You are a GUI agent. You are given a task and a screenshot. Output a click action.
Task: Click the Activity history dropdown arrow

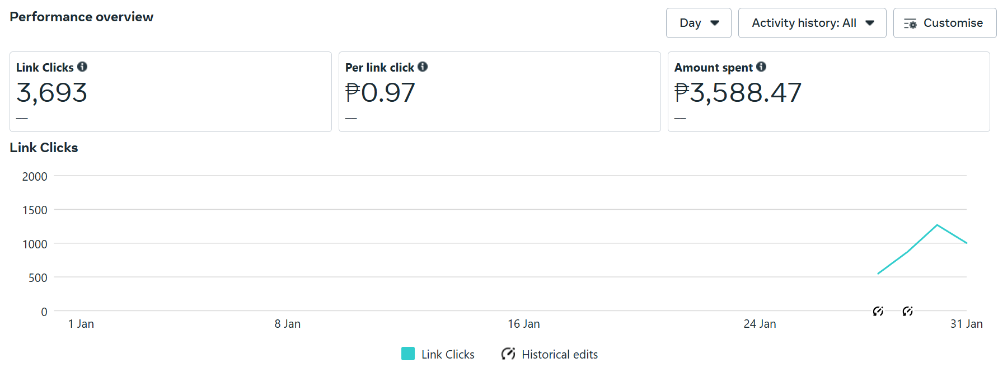coord(870,23)
